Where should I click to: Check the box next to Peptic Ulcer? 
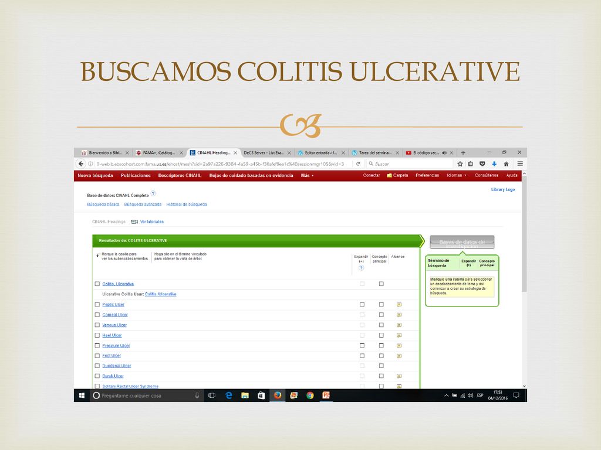pos(97,305)
